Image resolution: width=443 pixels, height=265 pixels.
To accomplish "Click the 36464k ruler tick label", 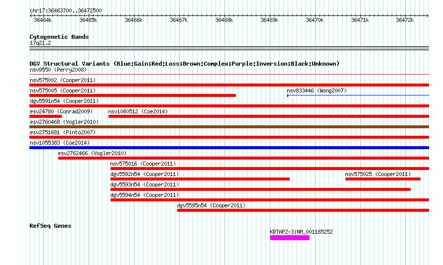I will coord(43,20).
